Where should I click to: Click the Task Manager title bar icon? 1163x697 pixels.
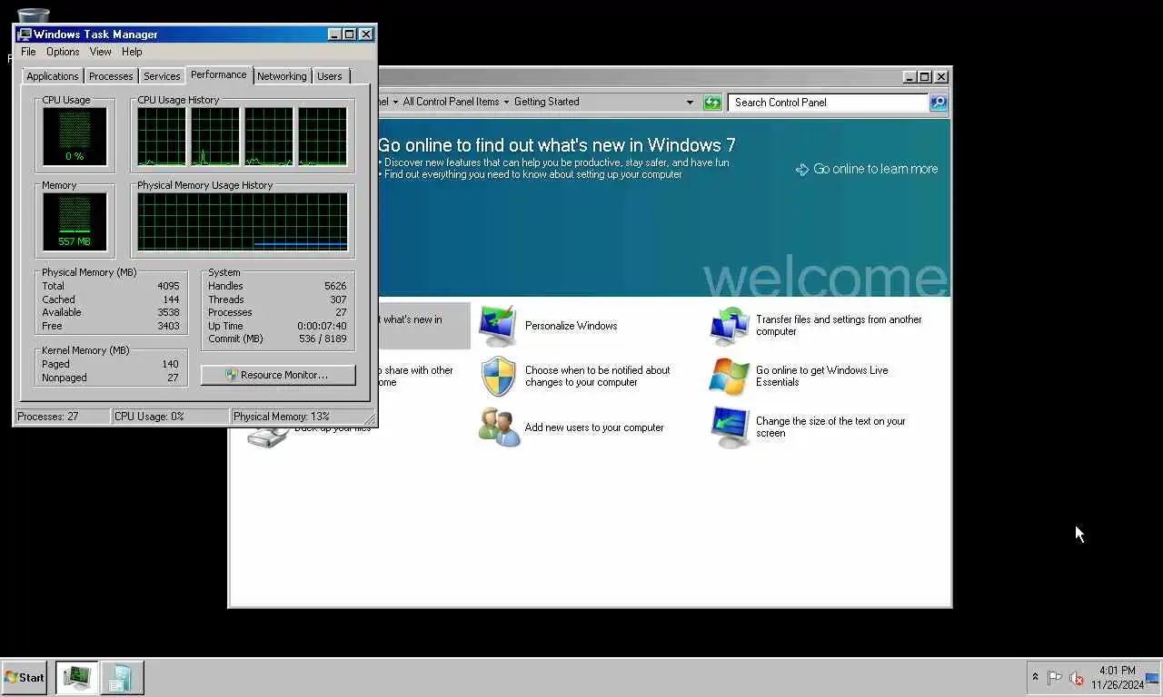click(25, 34)
